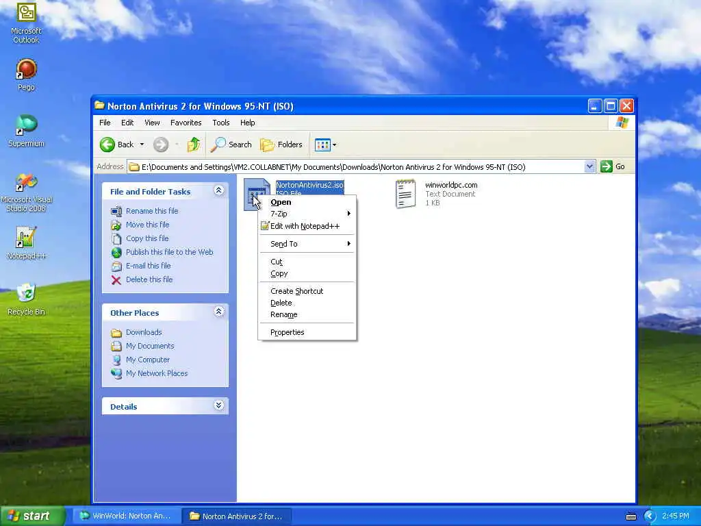Open the Notepad++ desktop shortcut
Screen dimensions: 701x526
(26, 243)
